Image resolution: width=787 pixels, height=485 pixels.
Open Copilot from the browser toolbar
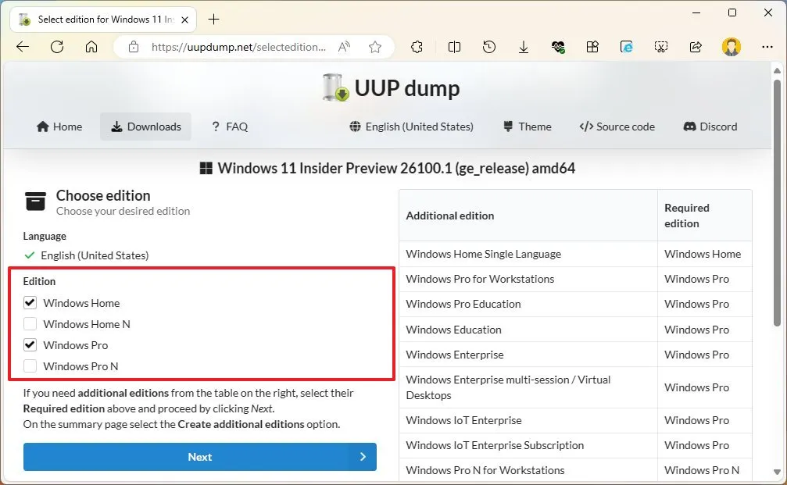pyautogui.click(x=627, y=47)
